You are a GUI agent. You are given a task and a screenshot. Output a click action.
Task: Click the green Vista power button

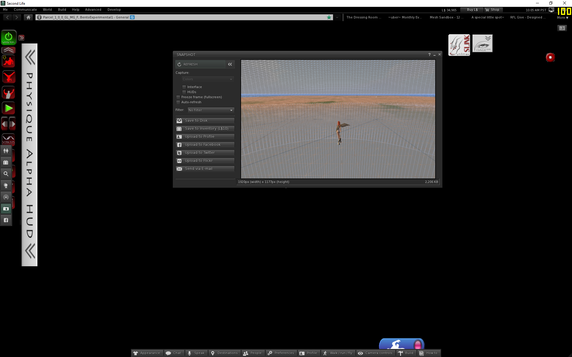pos(9,37)
